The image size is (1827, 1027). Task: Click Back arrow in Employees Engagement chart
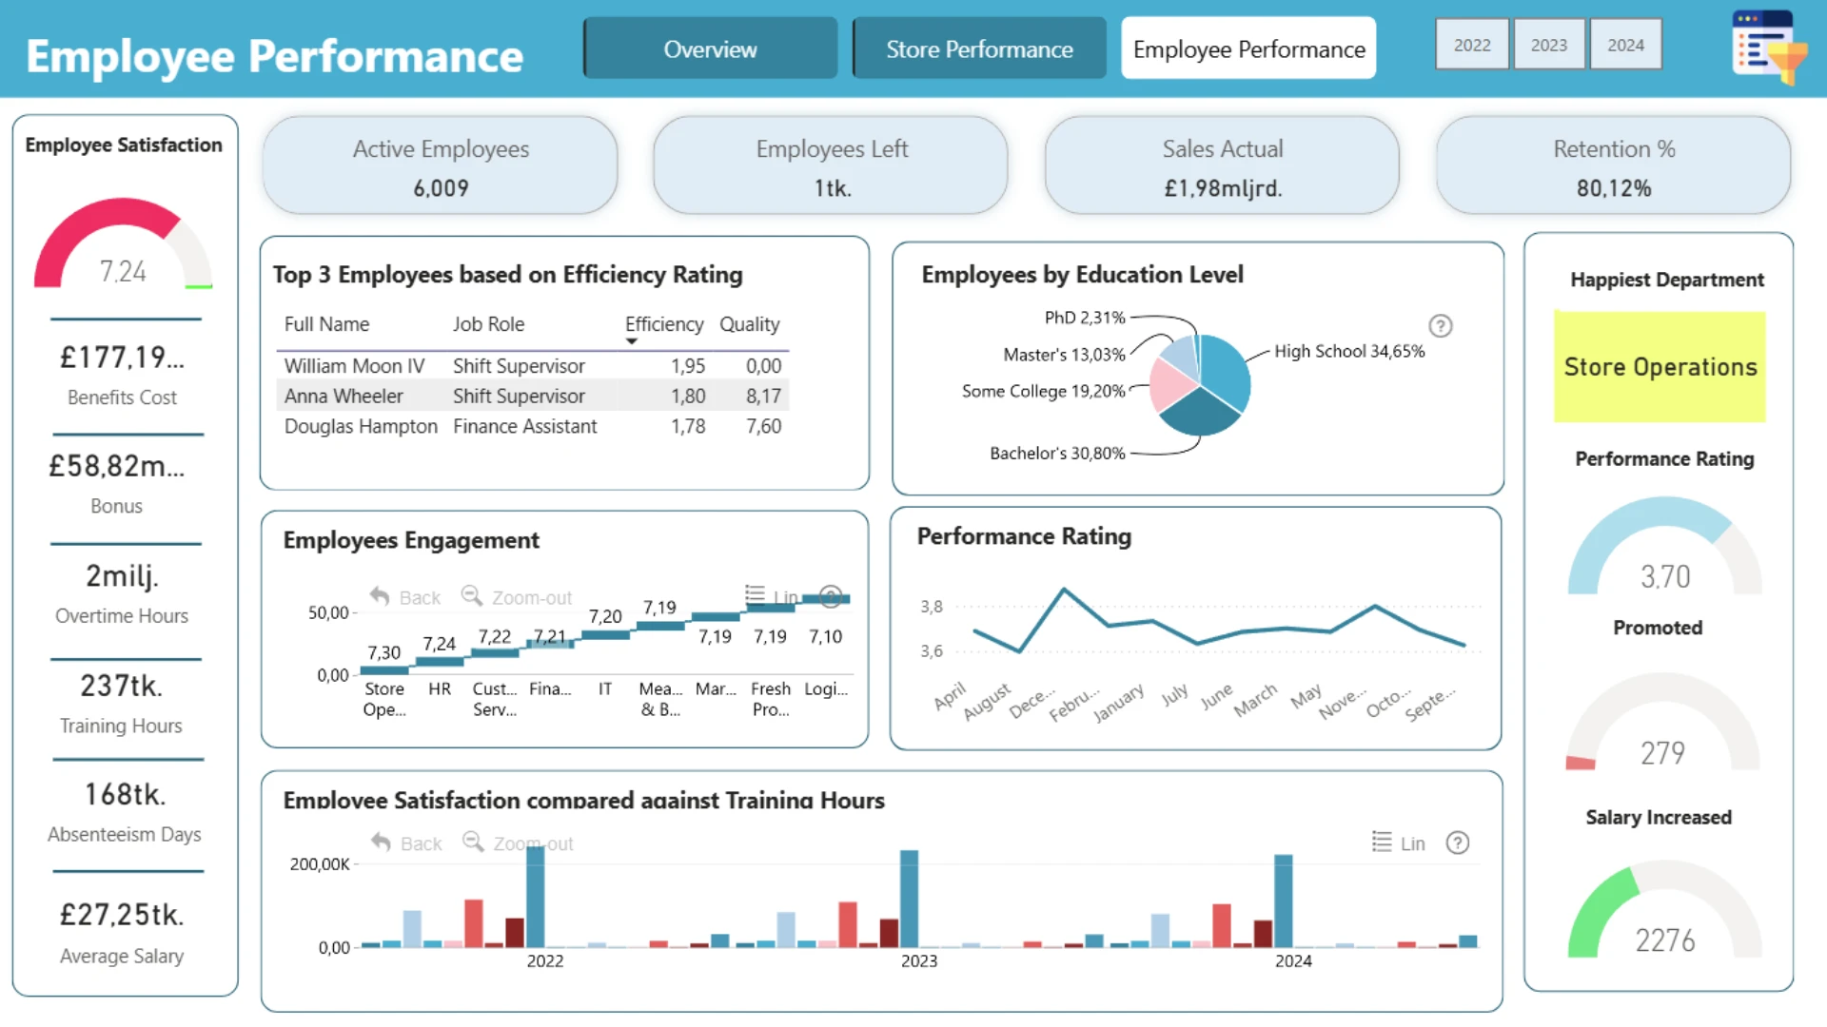(380, 596)
